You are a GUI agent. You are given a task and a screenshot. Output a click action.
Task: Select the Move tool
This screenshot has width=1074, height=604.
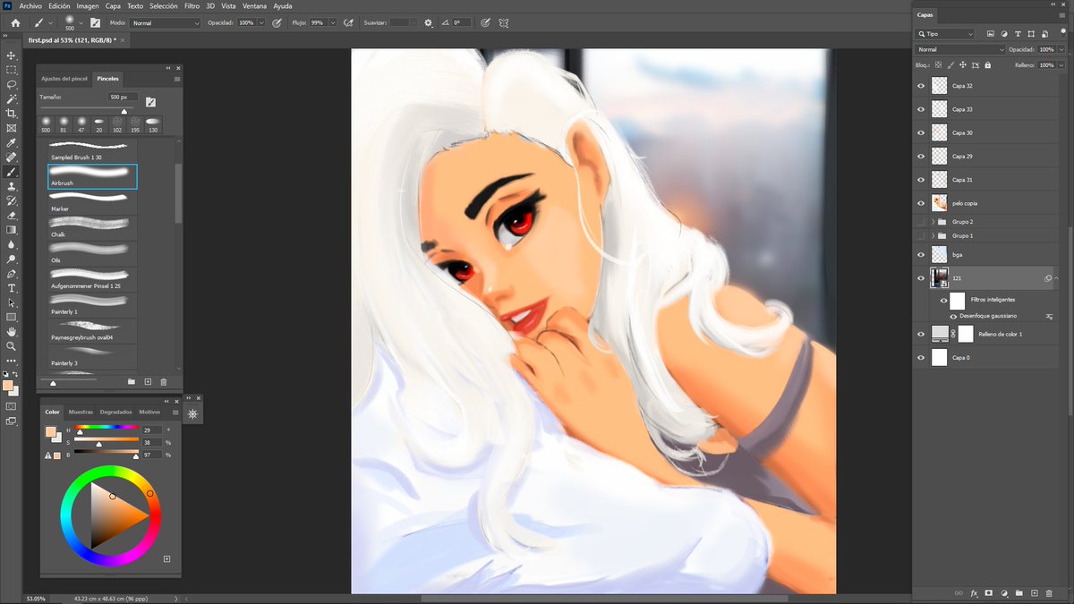pos(12,55)
